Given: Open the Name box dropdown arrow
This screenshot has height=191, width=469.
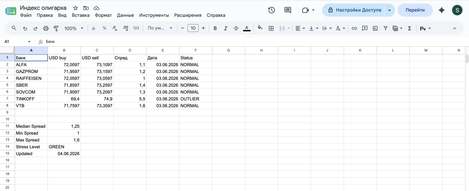Looking at the screenshot, I should (29, 42).
